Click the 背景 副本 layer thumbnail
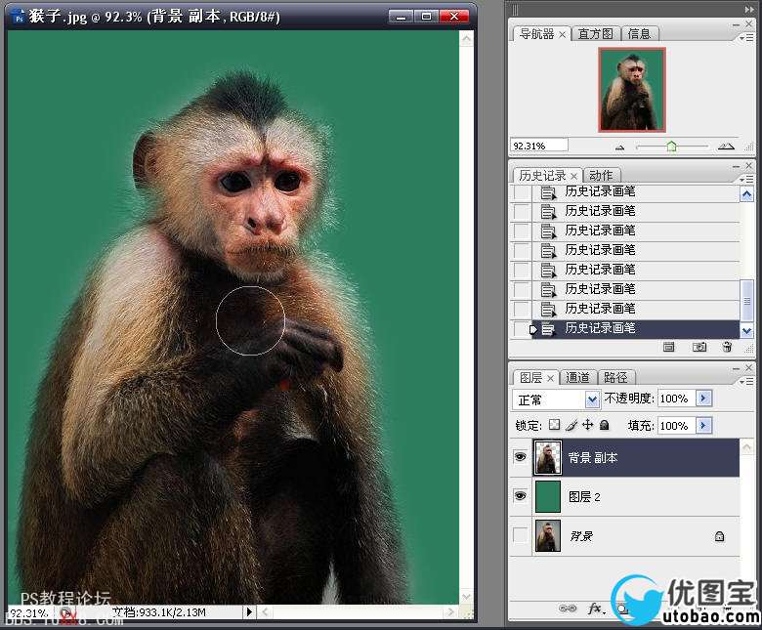 click(x=548, y=457)
